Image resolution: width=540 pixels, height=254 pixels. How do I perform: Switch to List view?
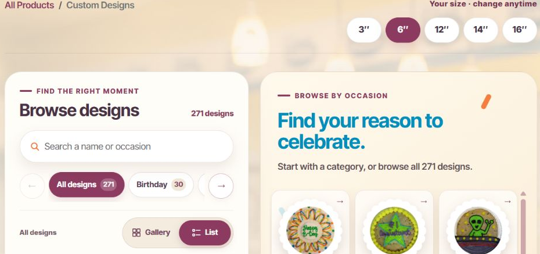pyautogui.click(x=205, y=232)
